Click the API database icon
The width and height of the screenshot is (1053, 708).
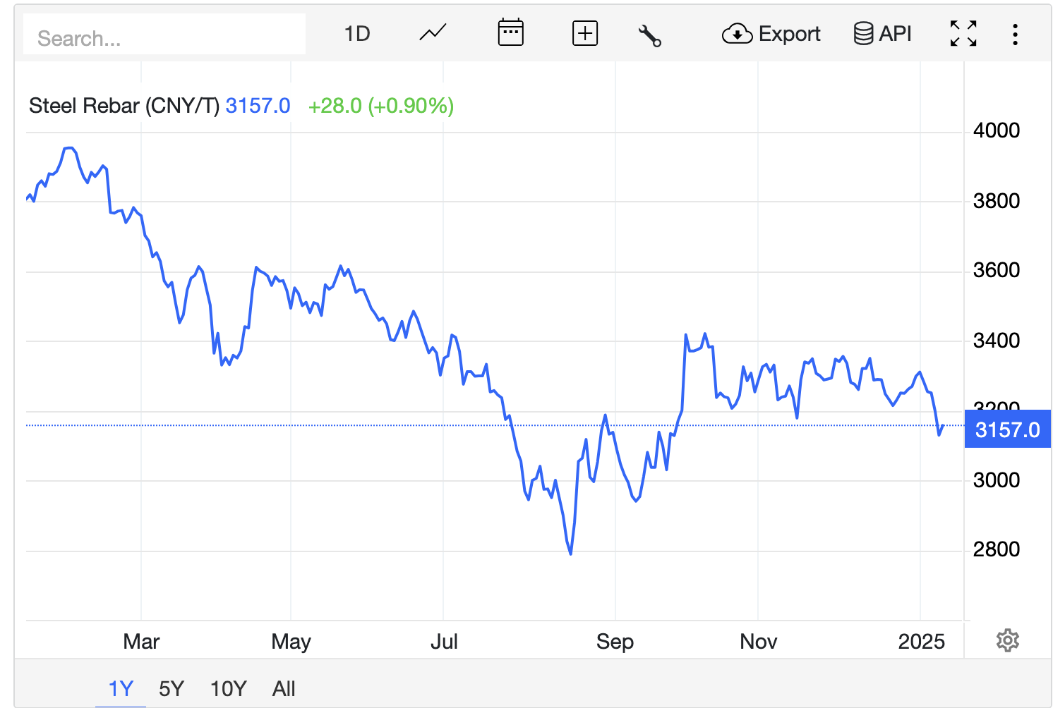click(862, 34)
